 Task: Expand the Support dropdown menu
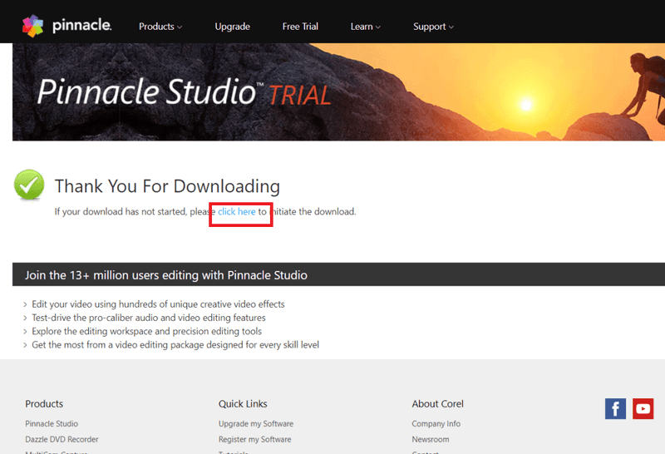pyautogui.click(x=433, y=27)
